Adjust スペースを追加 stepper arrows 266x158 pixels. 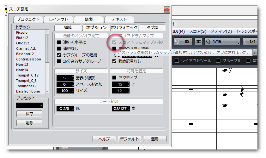[x=73, y=84]
